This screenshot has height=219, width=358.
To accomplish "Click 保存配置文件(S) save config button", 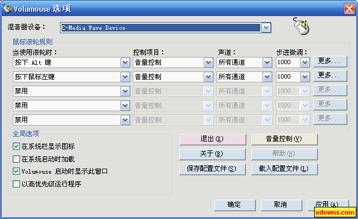I will tap(213, 169).
